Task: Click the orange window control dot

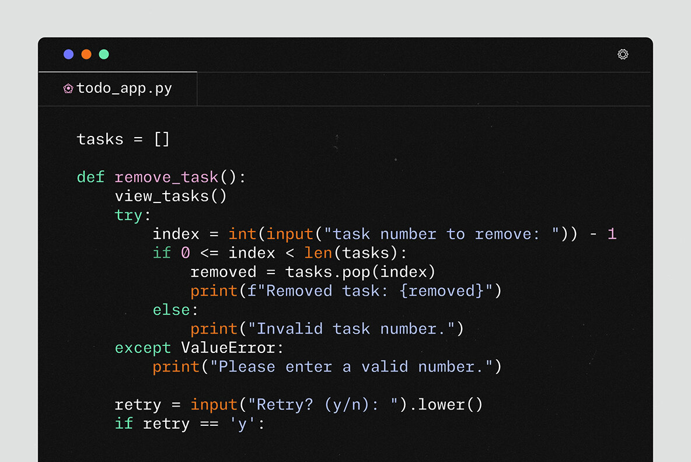Action: tap(86, 54)
